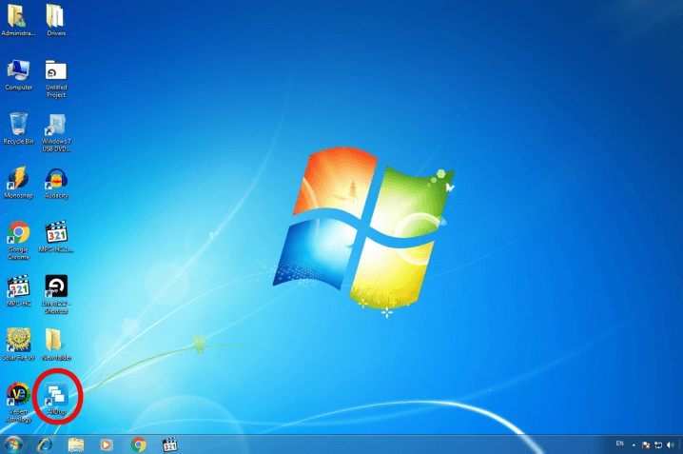Launch MPC-HC from the taskbar
This screenshot has width=683, height=454.
pos(170,444)
